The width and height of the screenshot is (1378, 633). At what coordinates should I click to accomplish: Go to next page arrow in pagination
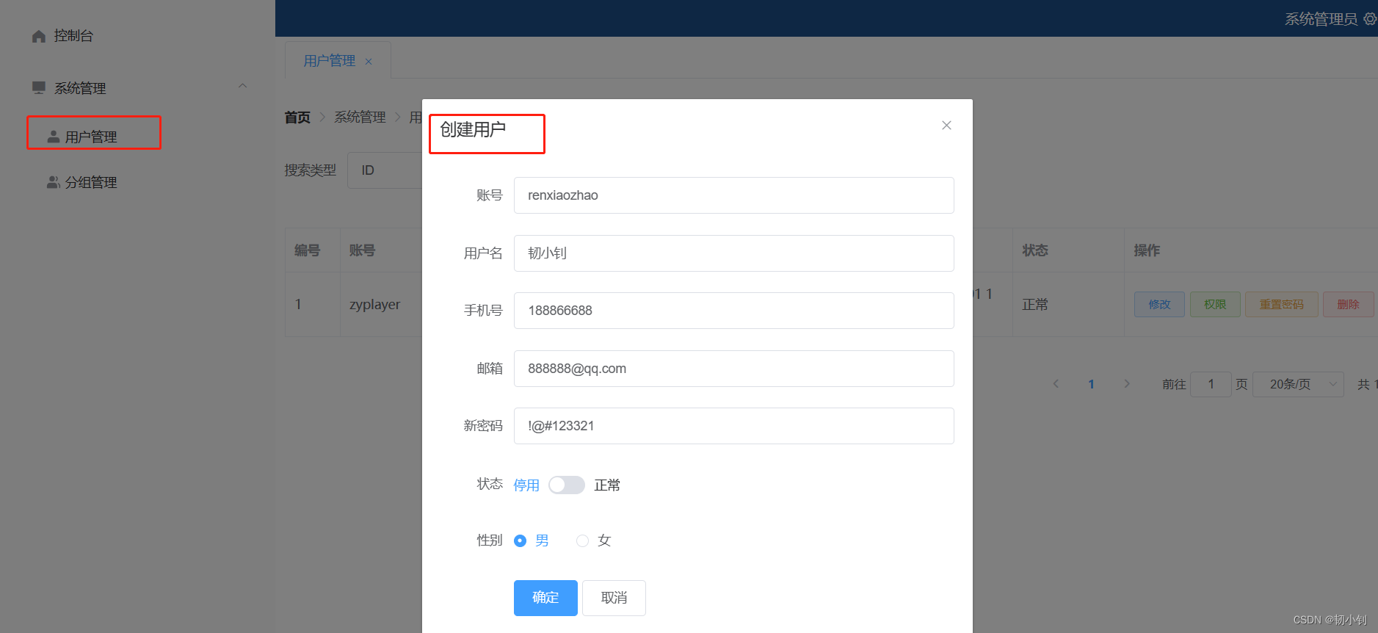1127,384
